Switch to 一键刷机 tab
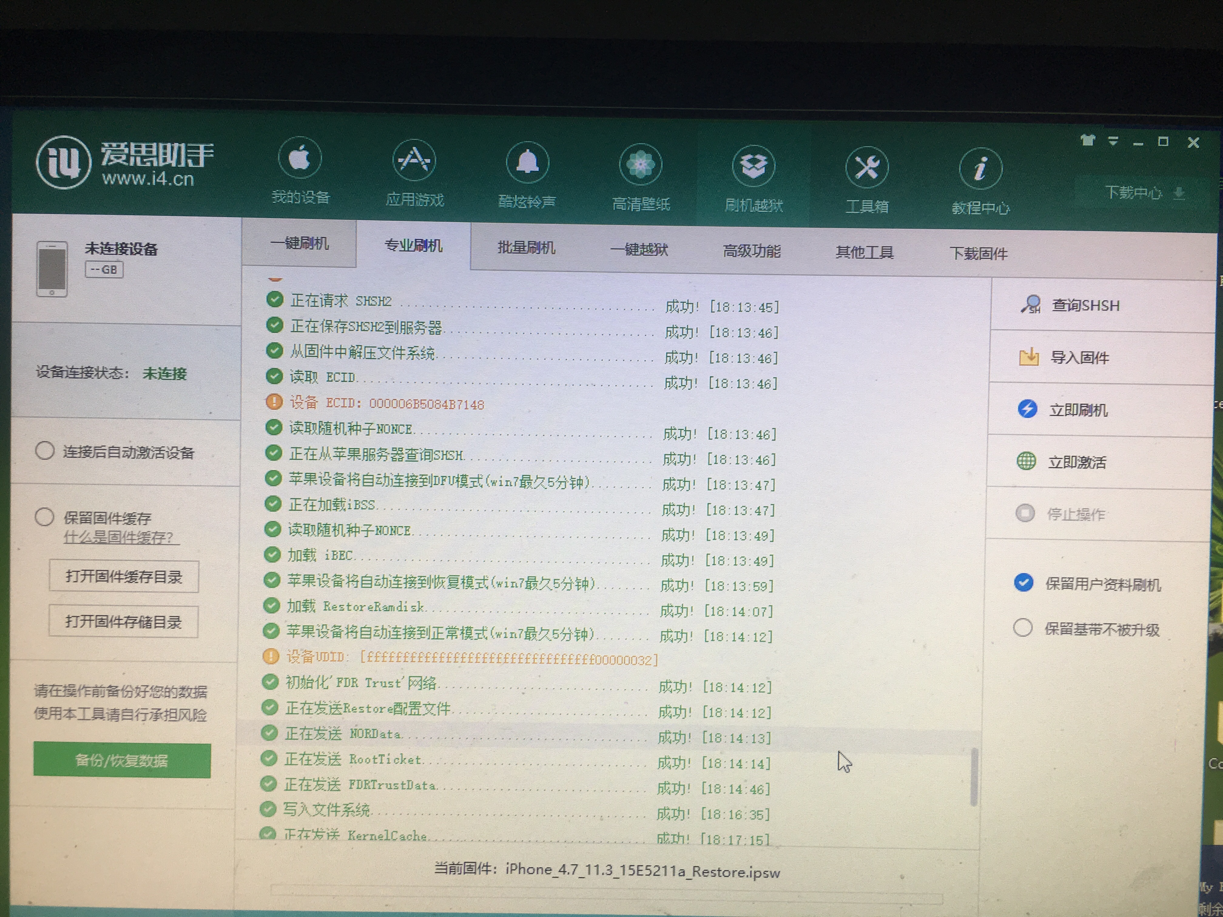1223x917 pixels. coord(299,243)
